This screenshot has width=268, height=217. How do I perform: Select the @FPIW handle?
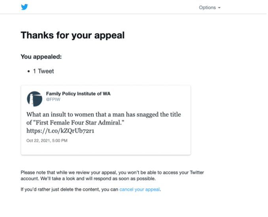[53, 100]
